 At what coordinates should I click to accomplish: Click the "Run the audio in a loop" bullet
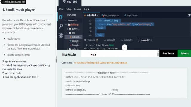pyautogui.click(x=18, y=55)
